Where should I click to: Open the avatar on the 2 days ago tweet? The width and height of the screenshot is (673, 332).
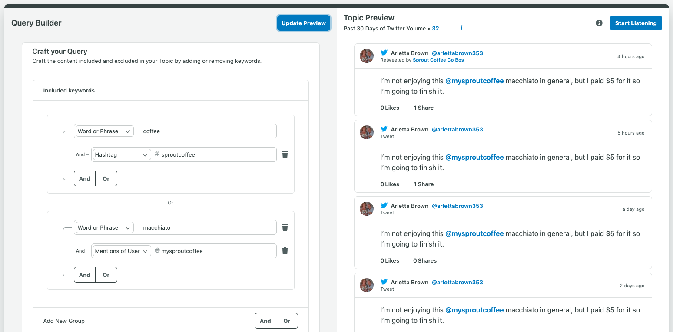tap(367, 285)
